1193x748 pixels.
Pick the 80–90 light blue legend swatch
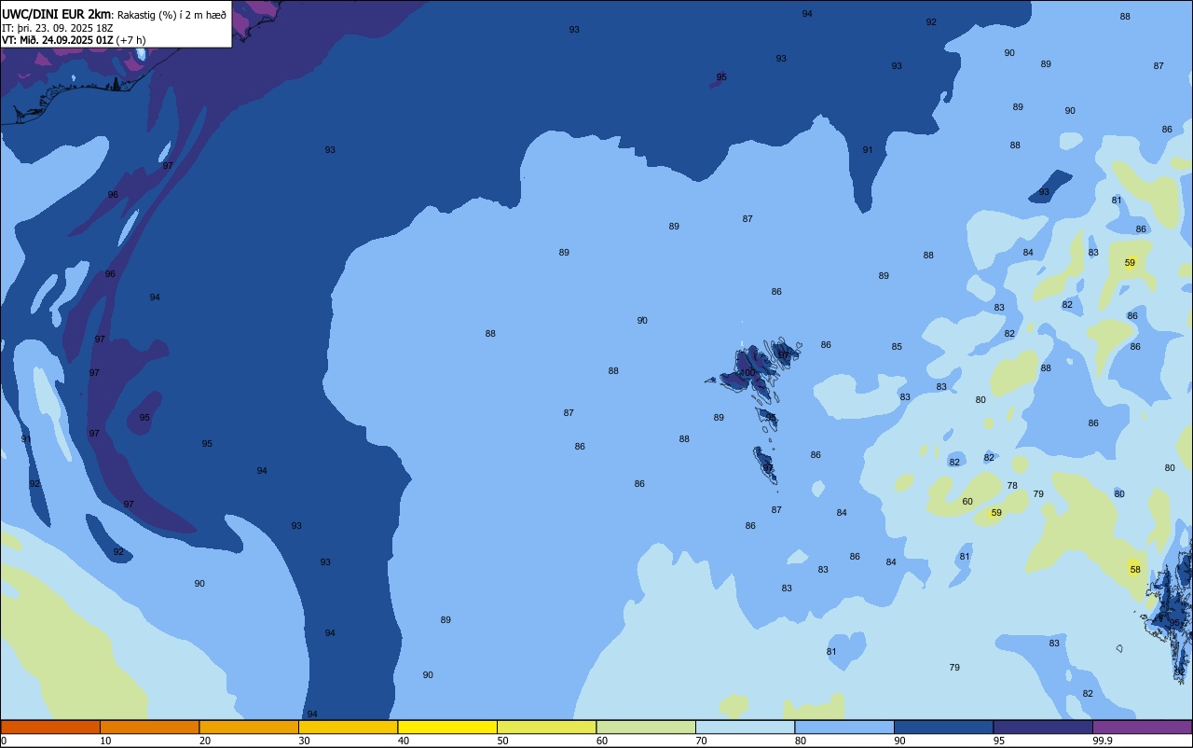coord(844,727)
